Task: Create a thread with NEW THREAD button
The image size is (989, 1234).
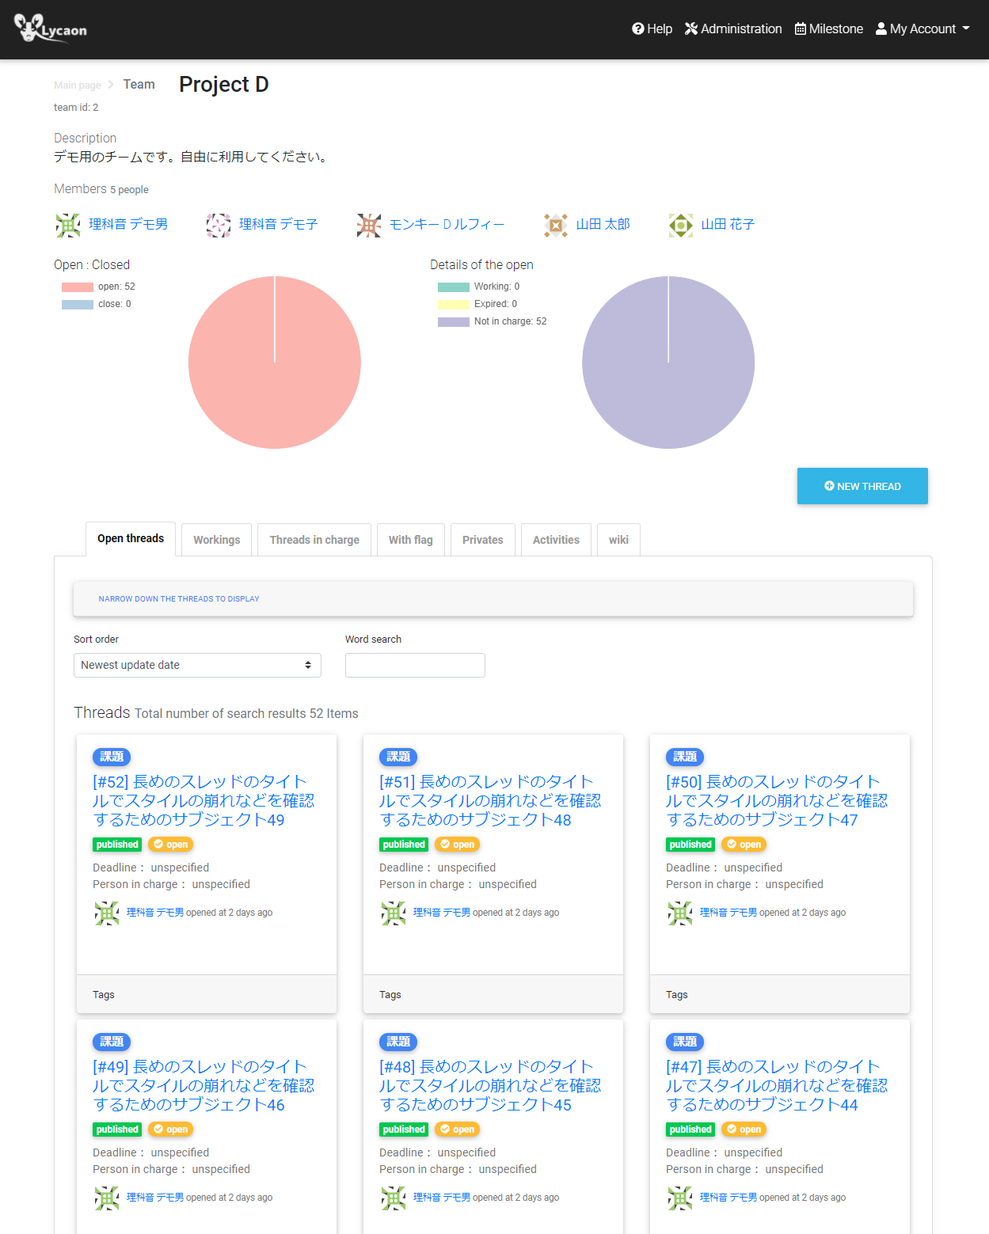Action: click(x=862, y=486)
